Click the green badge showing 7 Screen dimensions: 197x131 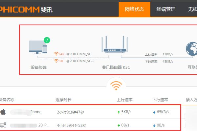(x=47, y=41)
